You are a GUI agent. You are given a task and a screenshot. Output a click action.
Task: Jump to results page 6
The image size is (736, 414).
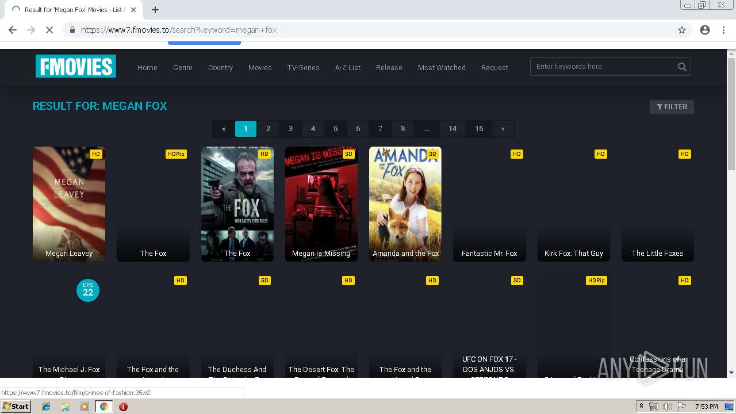coord(358,129)
